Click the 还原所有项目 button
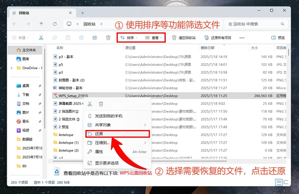 coord(218,38)
